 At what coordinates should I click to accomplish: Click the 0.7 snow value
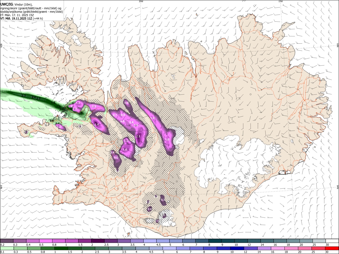[x=115, y=115]
